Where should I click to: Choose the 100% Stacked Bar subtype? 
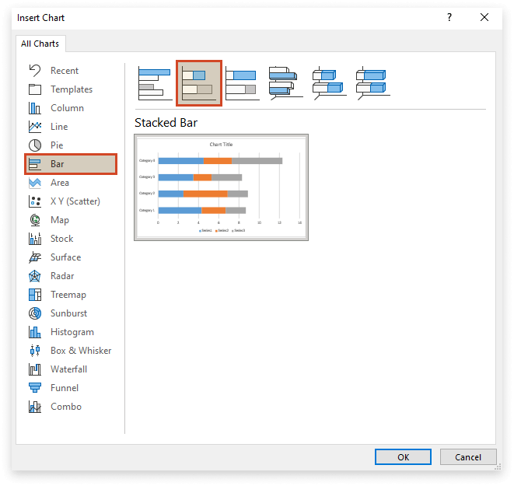coord(243,83)
